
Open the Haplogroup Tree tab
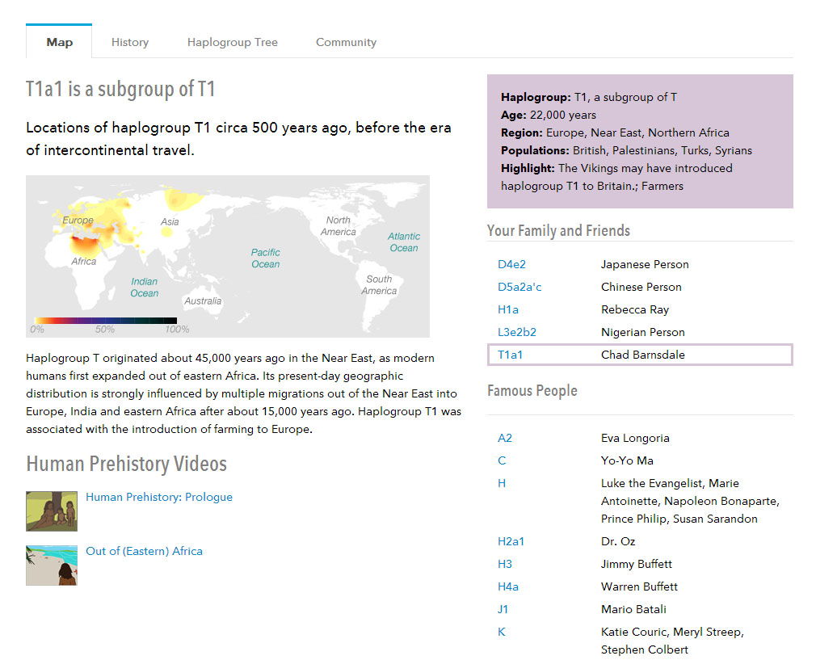click(232, 42)
